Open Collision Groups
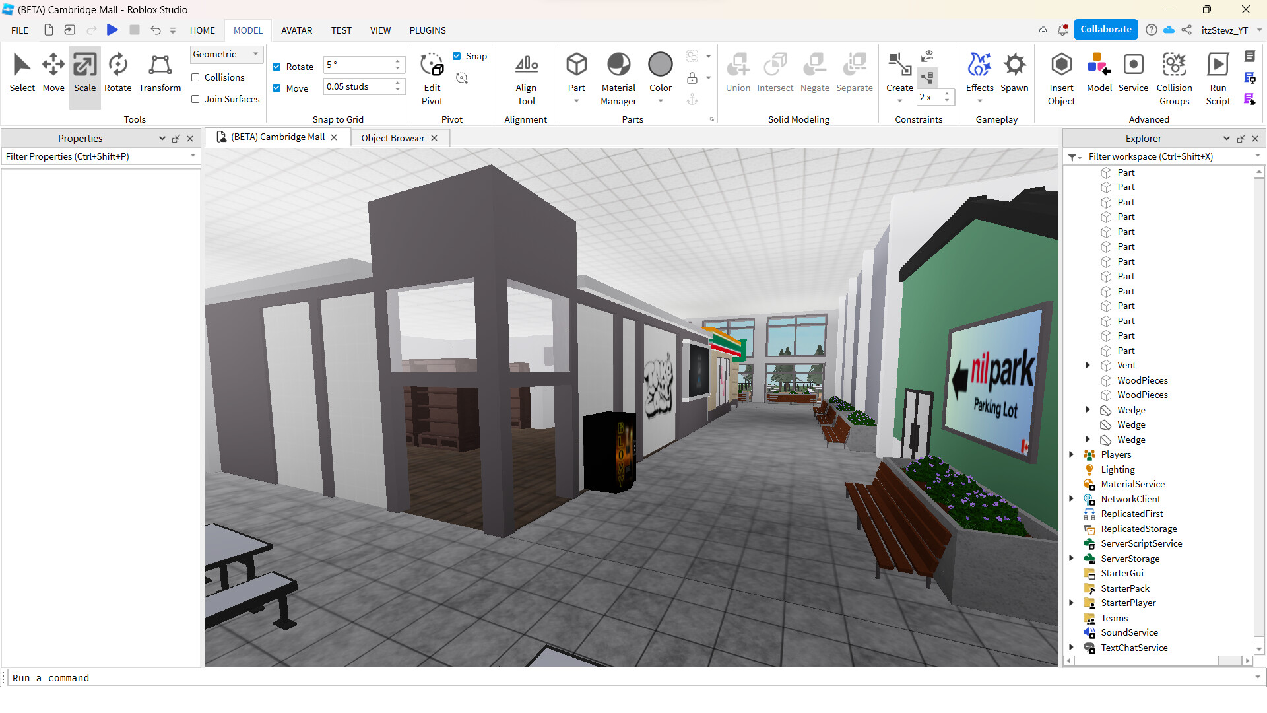The width and height of the screenshot is (1267, 713). click(1174, 77)
